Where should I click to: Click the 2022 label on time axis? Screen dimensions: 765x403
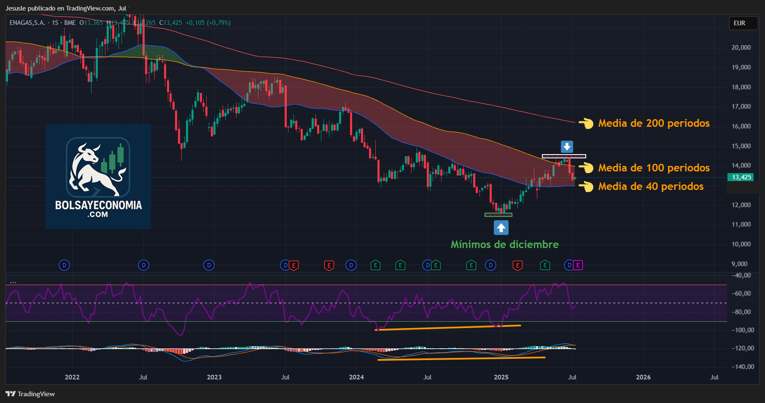[72, 377]
